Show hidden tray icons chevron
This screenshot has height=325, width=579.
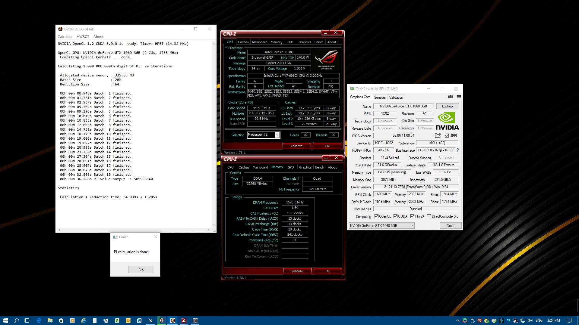pyautogui.click(x=457, y=320)
